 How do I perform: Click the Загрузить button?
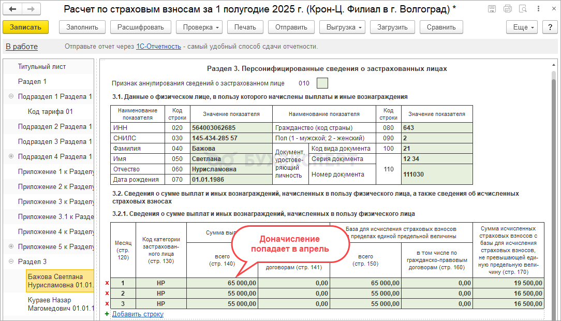[392, 27]
